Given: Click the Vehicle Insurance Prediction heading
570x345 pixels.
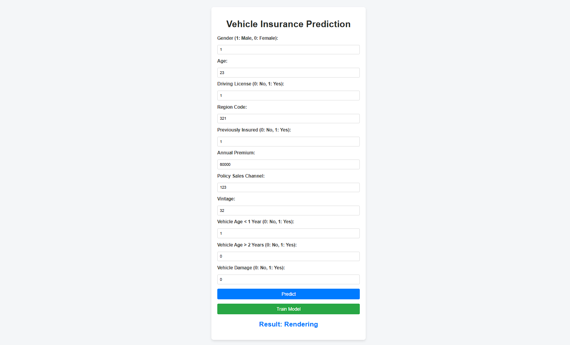Looking at the screenshot, I should pyautogui.click(x=288, y=24).
